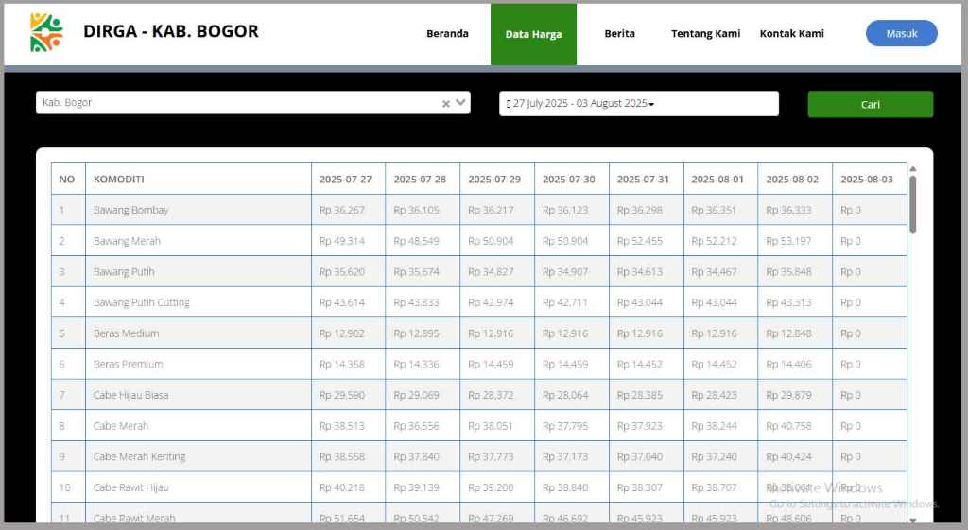The image size is (968, 530).
Task: Go to the Berita page
Action: [619, 33]
